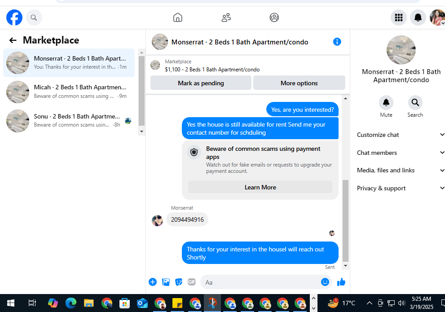Click Learn More in scam warning
Viewport: 445px width, 312px height.
click(260, 187)
